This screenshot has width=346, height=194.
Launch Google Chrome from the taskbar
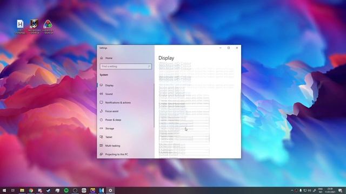pos(31,190)
